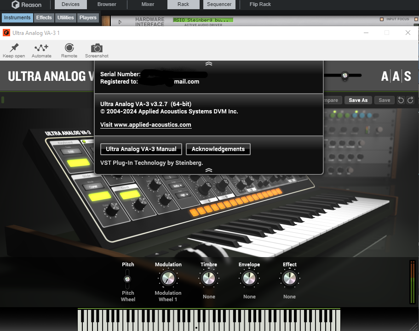Click the redo arrow icon
The image size is (419, 331).
[410, 100]
